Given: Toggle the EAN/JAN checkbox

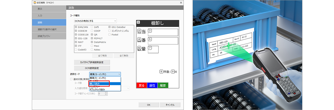Looking at the screenshot, I should click(76, 27).
